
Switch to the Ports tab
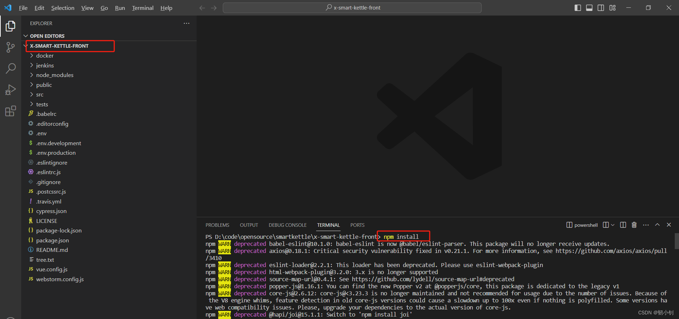358,225
